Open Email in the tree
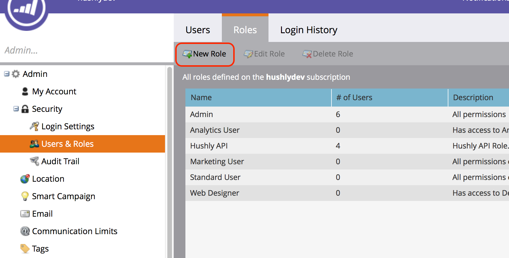 42,214
